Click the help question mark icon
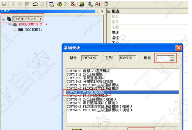 pyautogui.click(x=106, y=4)
